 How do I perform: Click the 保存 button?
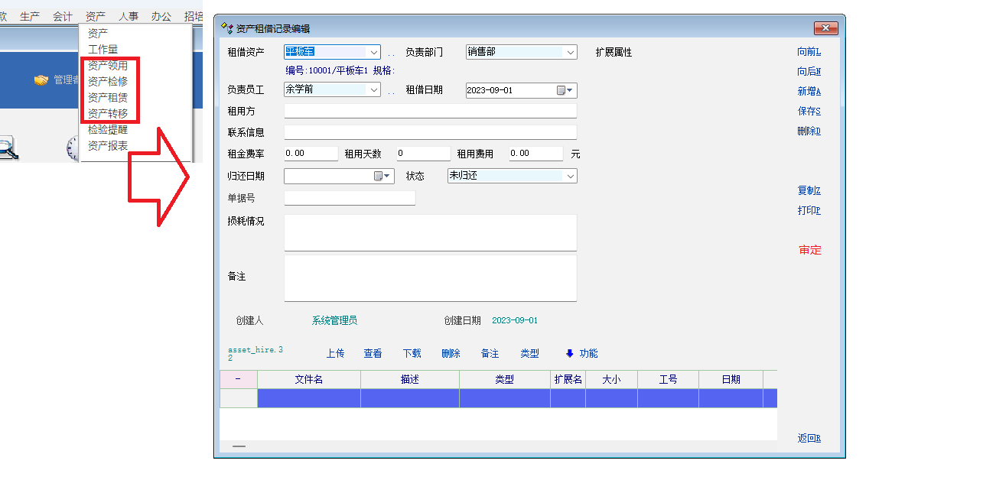[809, 112]
